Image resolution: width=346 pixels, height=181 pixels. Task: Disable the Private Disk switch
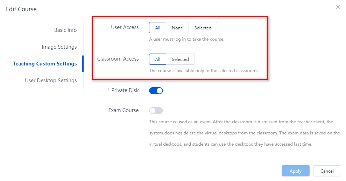156,91
